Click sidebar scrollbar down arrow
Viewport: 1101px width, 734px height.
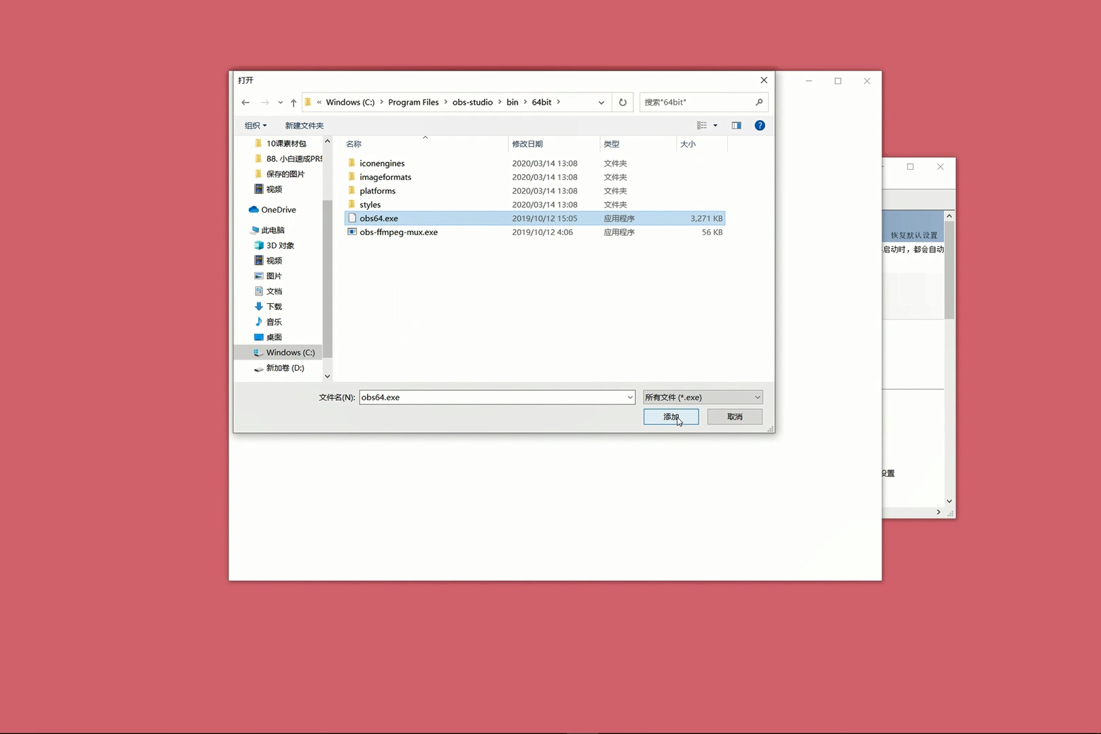328,377
